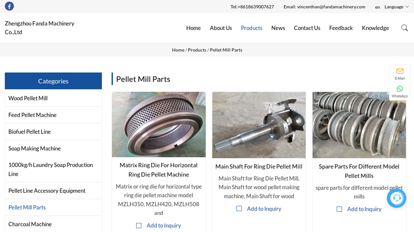The height and width of the screenshot is (232, 414).
Task: Open the About Us menu item
Action: click(221, 28)
